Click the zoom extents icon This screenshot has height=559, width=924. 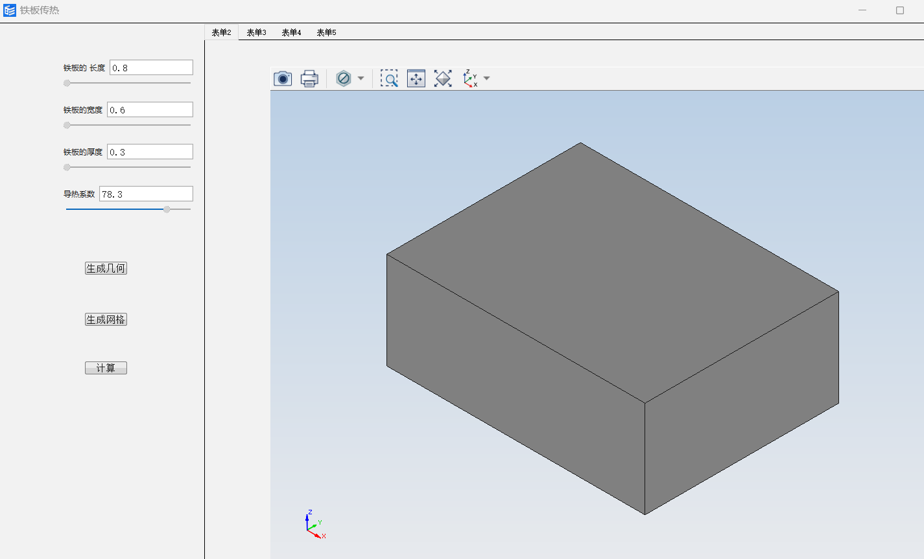[x=416, y=78]
